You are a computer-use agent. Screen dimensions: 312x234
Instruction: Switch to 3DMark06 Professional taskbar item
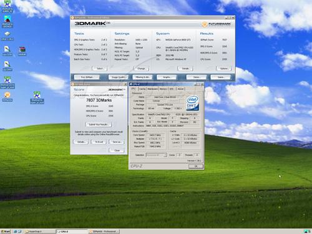coord(104,232)
